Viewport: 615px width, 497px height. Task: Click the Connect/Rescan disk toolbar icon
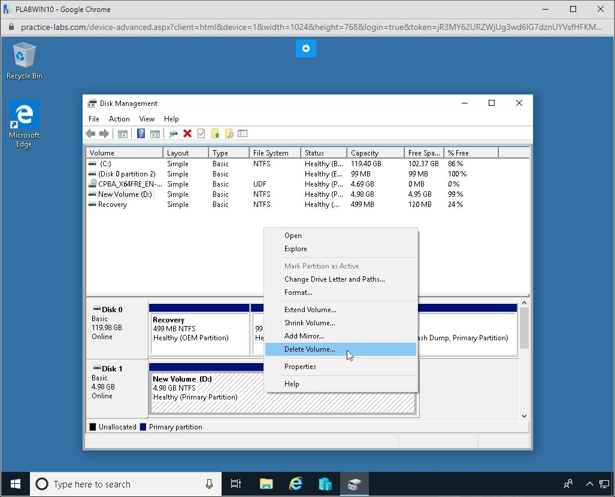point(173,134)
